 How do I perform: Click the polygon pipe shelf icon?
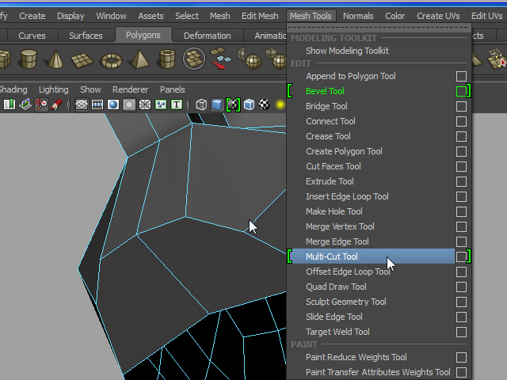[x=166, y=59]
